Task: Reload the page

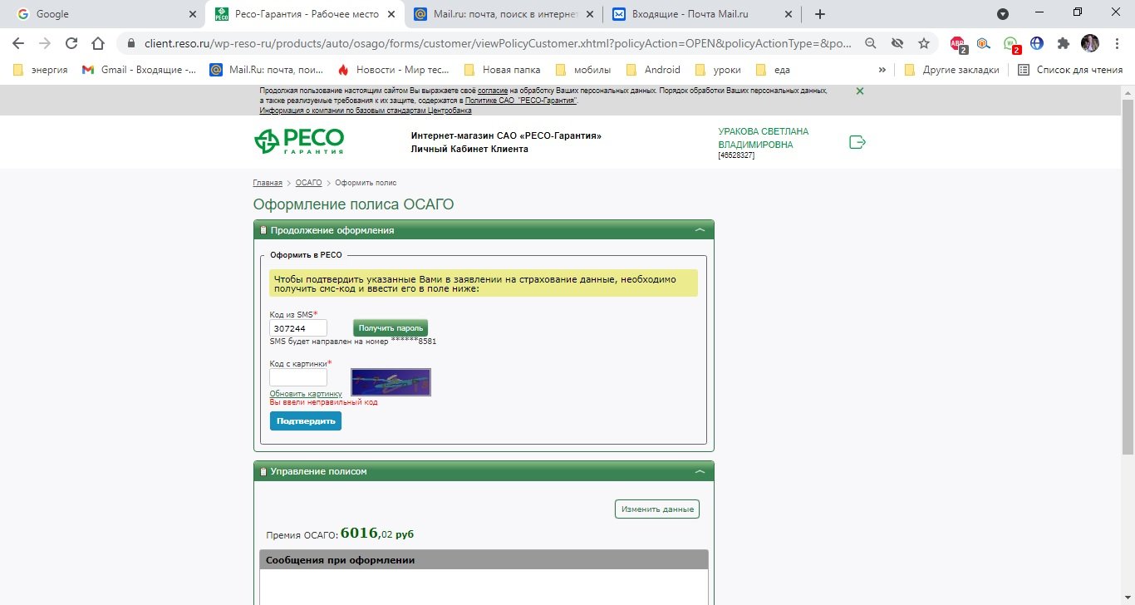Action: point(71,43)
